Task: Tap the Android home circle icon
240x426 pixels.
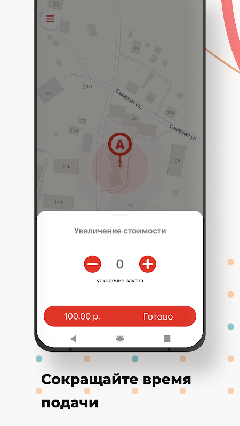Action: [x=119, y=339]
